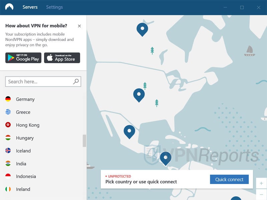Click the NordVPN mountain logo icon
This screenshot has width=267, height=200.
[x=9, y=7]
